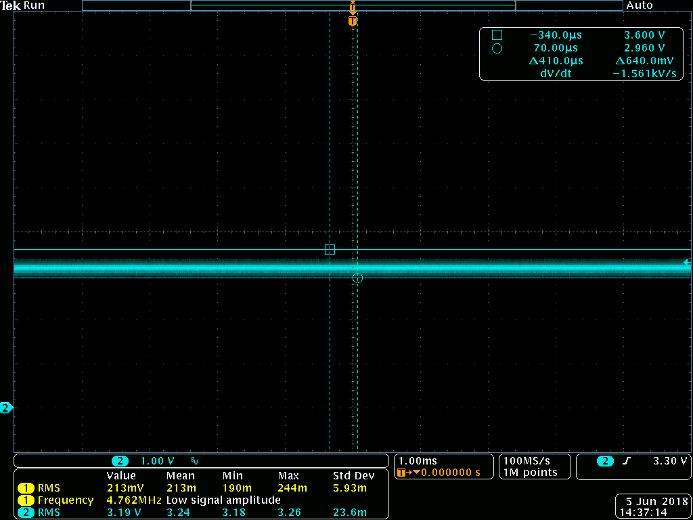
Task: Click the 5 Jun 2018 date readout
Action: (658, 502)
